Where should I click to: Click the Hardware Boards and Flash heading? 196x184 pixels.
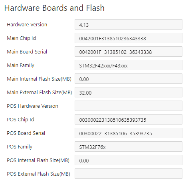(x=54, y=8)
